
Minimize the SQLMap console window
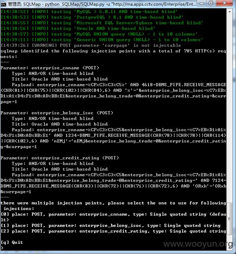202,3
